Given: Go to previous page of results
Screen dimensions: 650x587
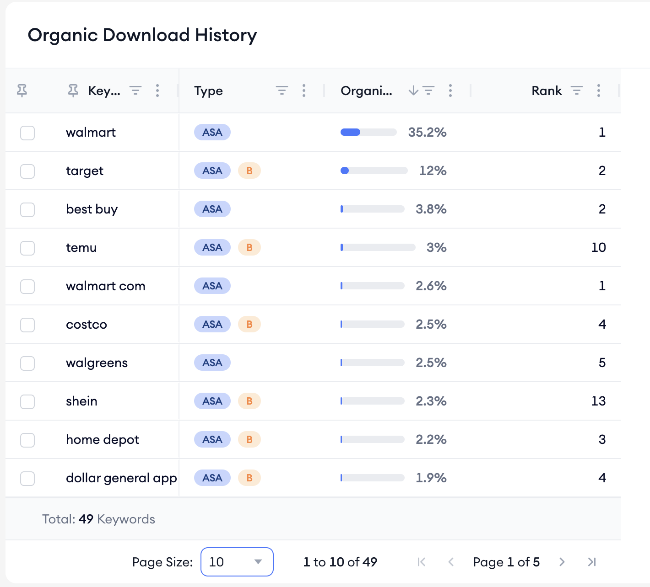Looking at the screenshot, I should tap(451, 562).
